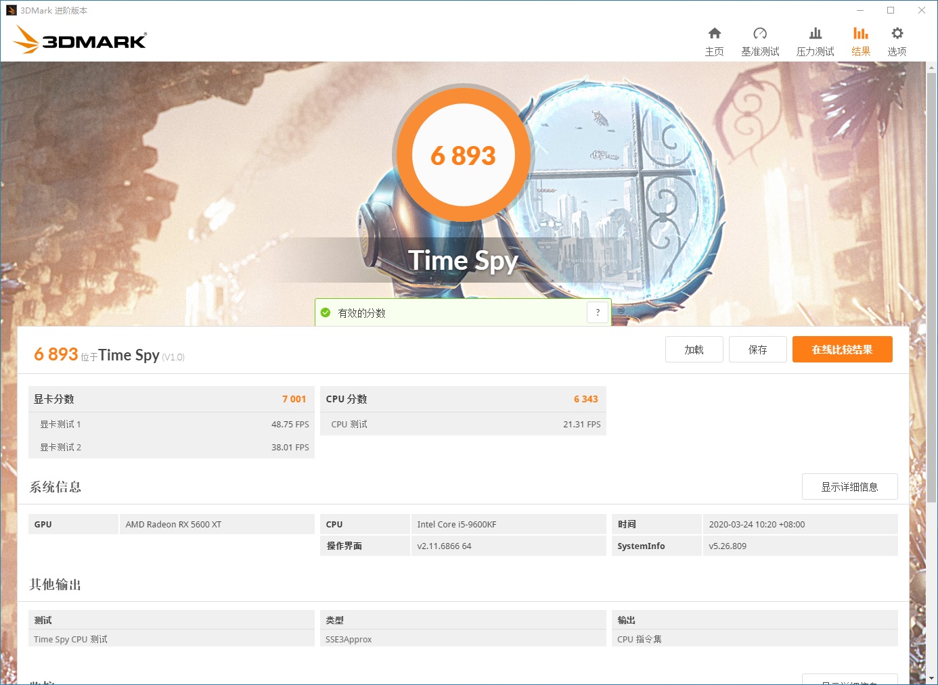Open the 选项 settings gear icon
The image size is (938, 685).
pos(897,39)
